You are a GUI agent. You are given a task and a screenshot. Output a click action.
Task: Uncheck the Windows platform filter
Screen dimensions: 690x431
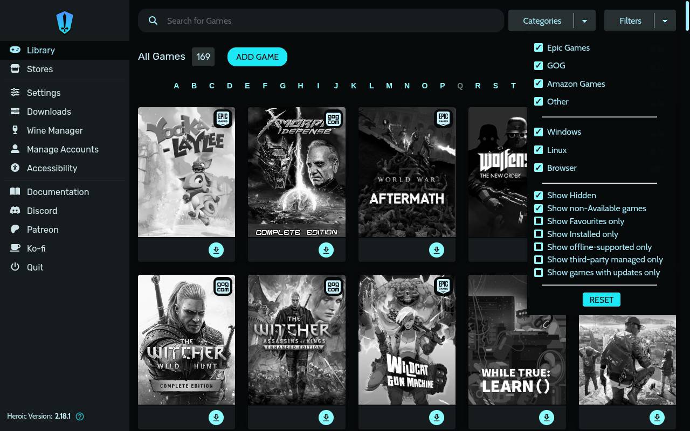[538, 131]
